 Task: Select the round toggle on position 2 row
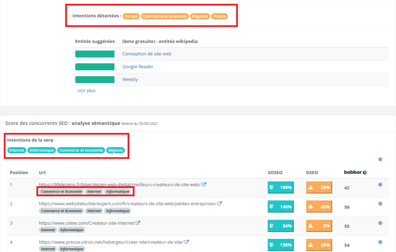click(380, 204)
